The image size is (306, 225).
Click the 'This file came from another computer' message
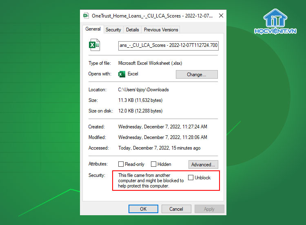[x=151, y=181]
